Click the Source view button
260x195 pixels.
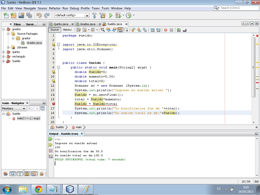pos(55,30)
